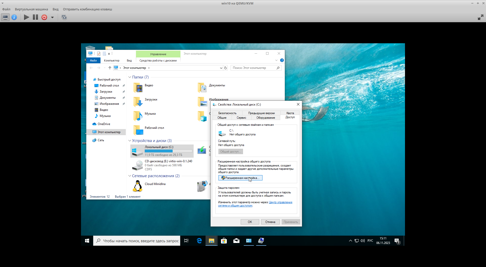
Task: Switch to the Безопасность tab
Action: [227, 113]
